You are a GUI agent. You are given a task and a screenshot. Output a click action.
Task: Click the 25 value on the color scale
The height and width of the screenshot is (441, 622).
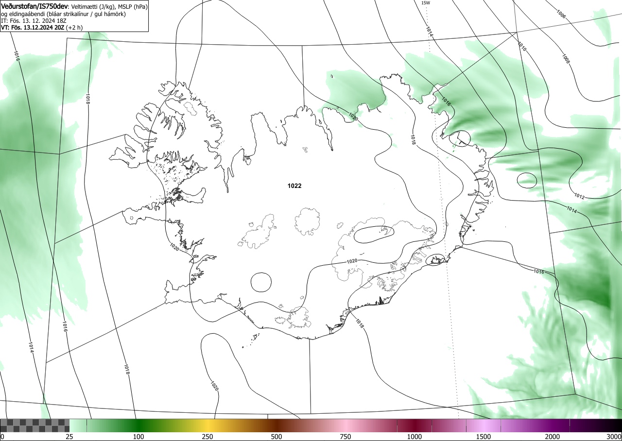(x=69, y=437)
